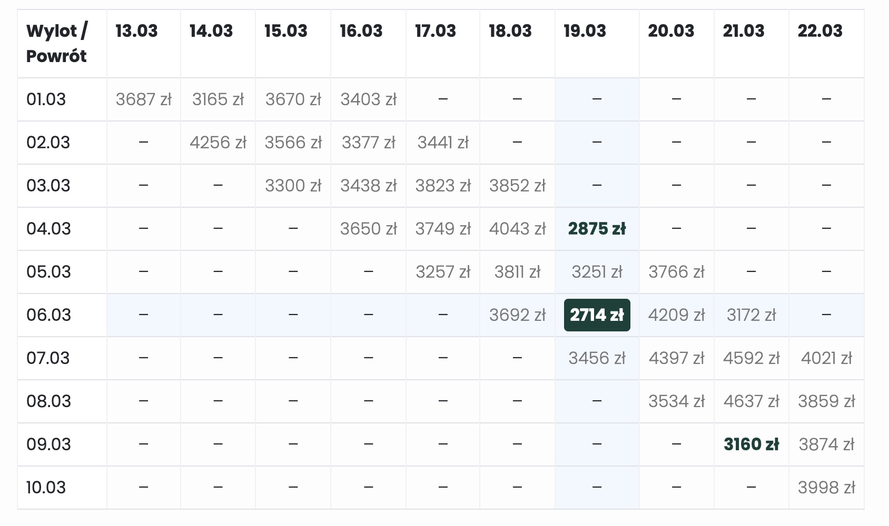Viewport: 889px width, 526px height.
Task: Select the 4209 zł fare
Action: (676, 315)
